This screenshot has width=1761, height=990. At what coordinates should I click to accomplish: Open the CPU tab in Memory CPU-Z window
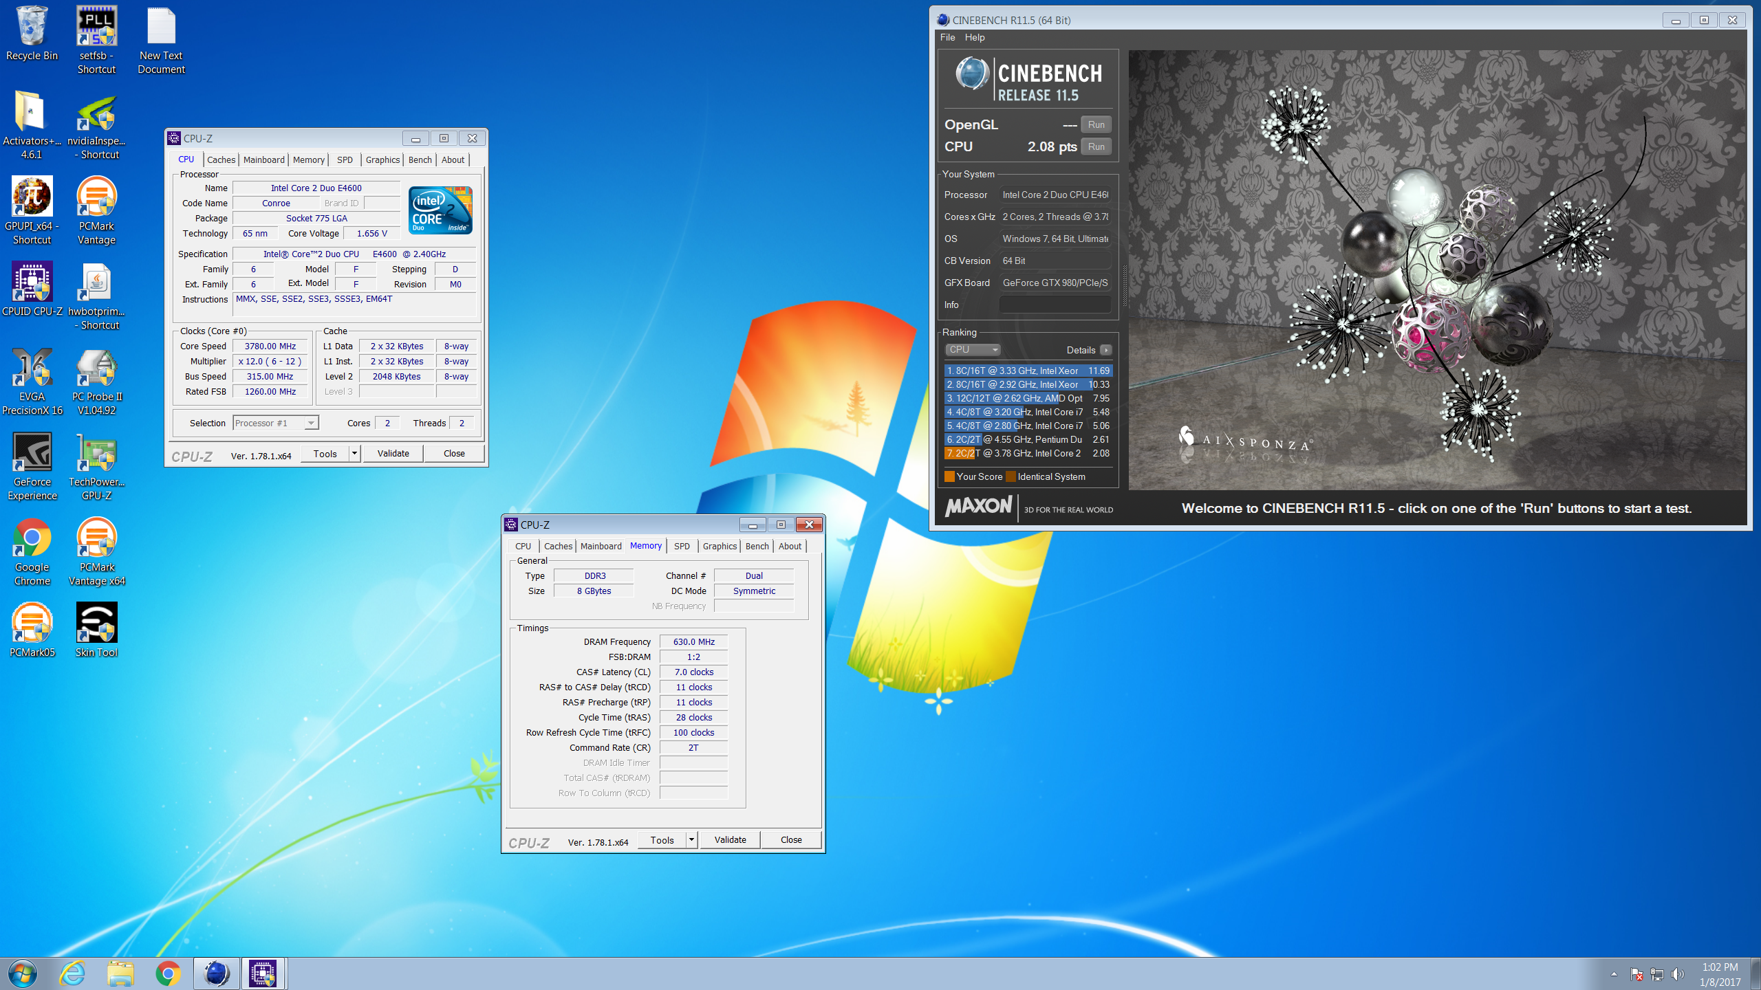523,546
